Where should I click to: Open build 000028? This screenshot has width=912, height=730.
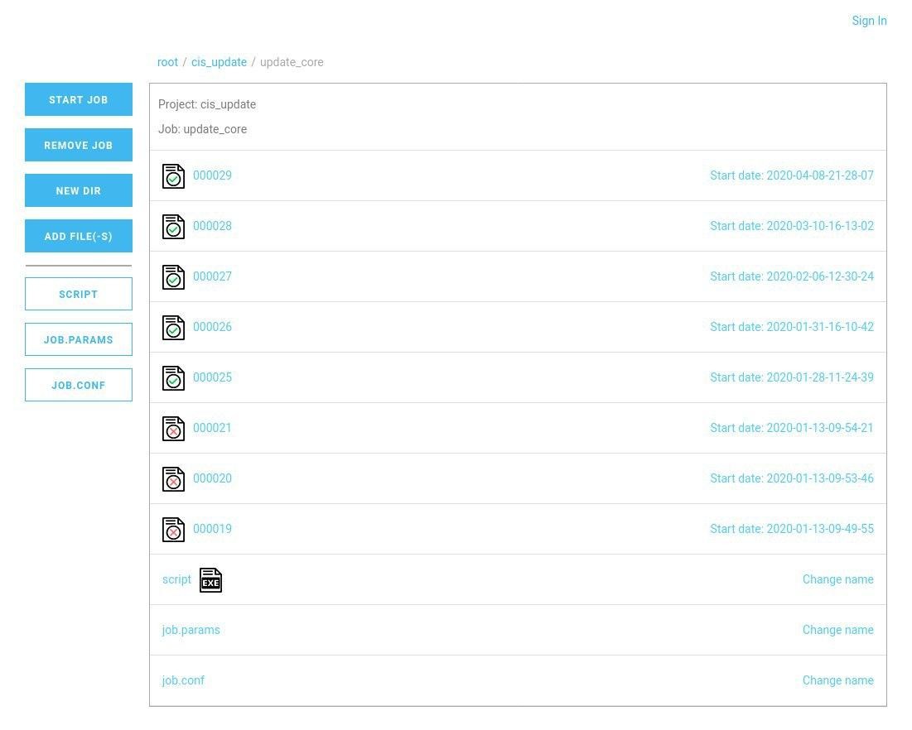[212, 226]
